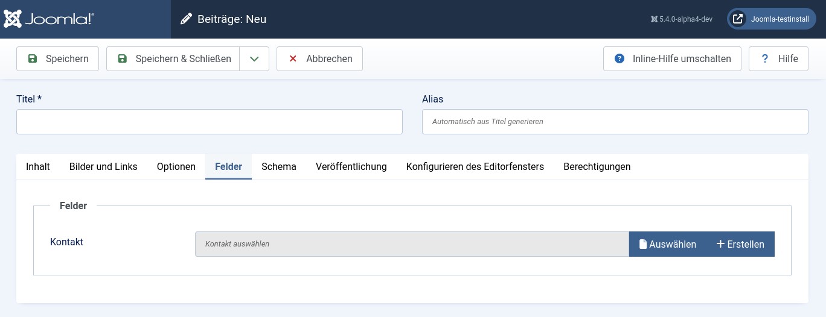Select the Optionen tab

coord(176,167)
